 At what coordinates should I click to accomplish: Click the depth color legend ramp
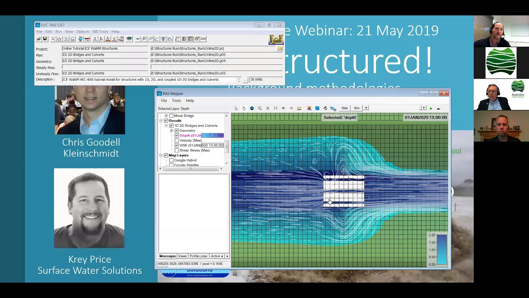pos(442,250)
